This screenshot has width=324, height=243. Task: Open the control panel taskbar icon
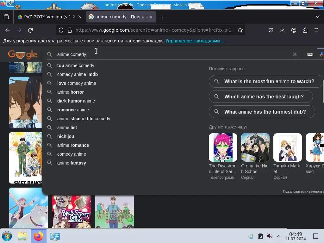(x=55, y=236)
